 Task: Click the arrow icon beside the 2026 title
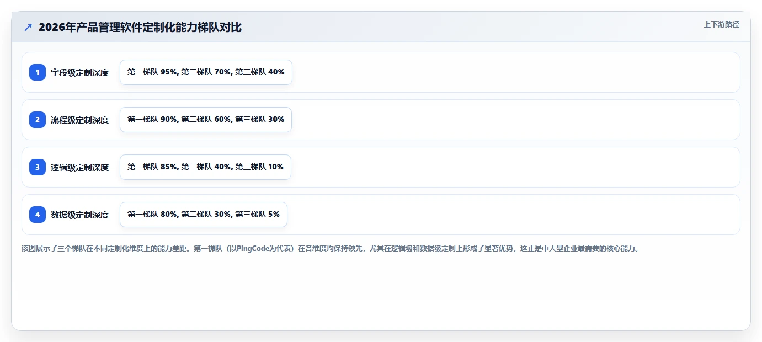28,27
